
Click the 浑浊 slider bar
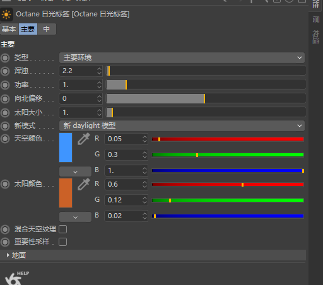206,71
